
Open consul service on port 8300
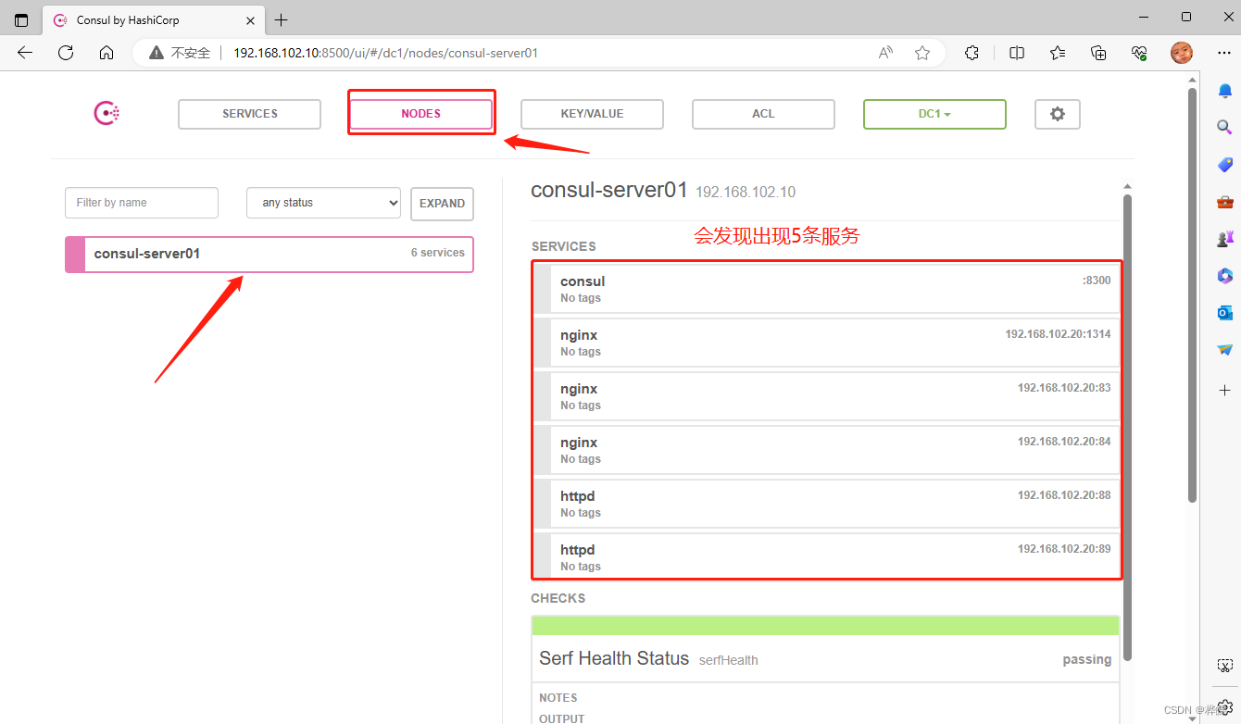[x=826, y=289]
